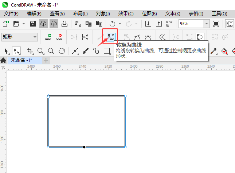
Task: Click the Import icon
Action: [148, 24]
